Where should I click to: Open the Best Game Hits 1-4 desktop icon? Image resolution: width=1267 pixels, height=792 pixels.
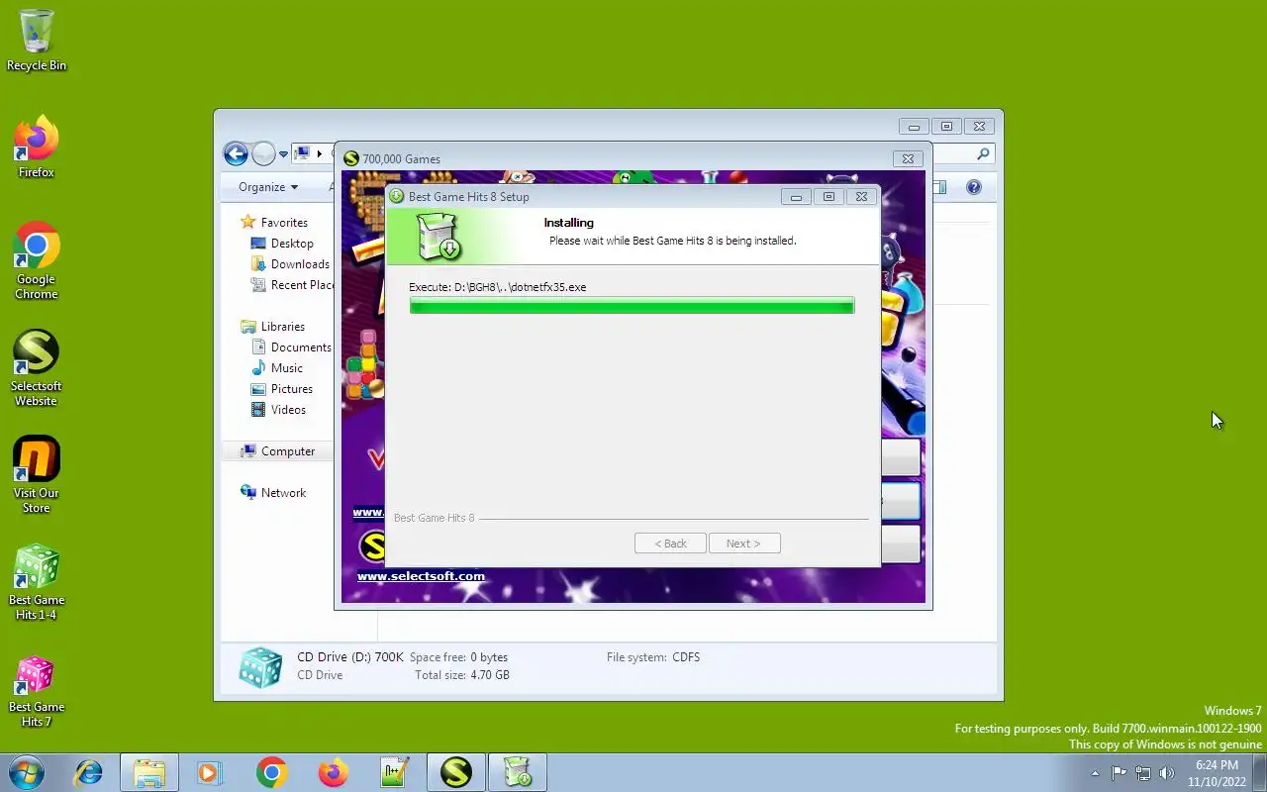(x=37, y=581)
